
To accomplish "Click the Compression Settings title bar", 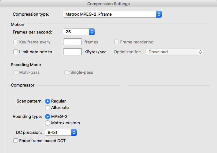I will pos(108,4).
